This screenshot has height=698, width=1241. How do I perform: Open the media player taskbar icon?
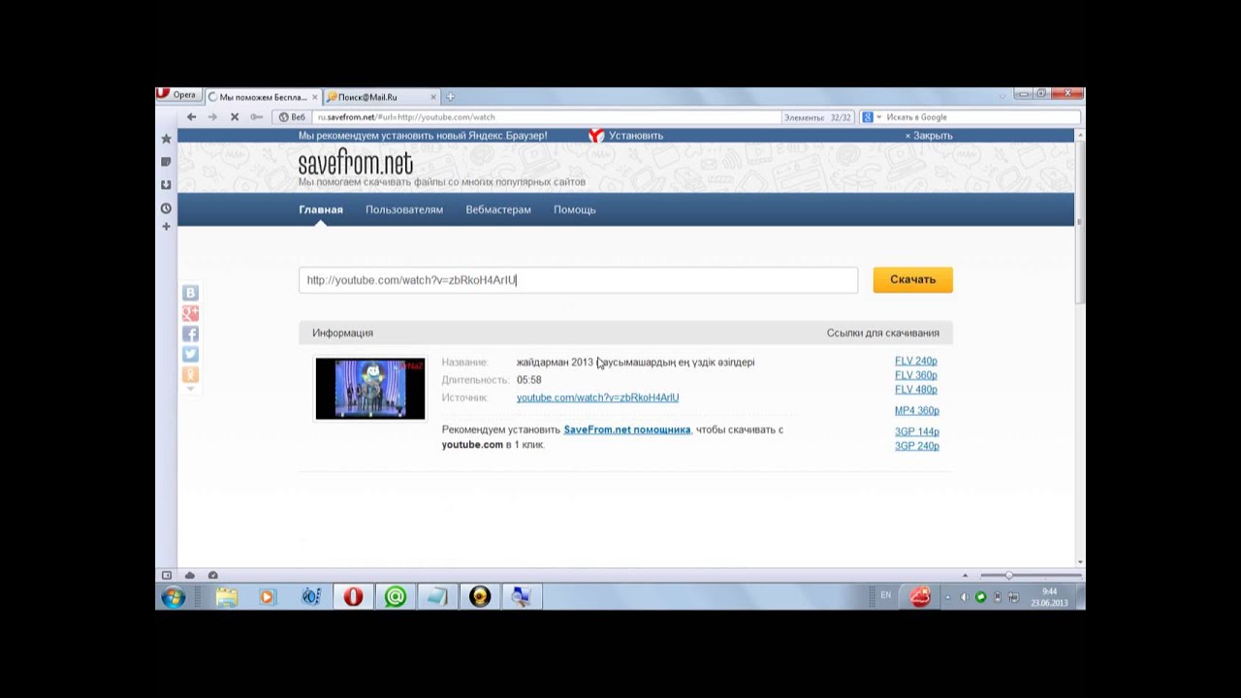269,597
